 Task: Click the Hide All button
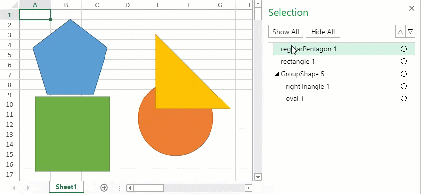(x=323, y=32)
